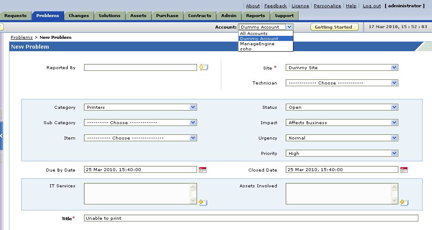The image size is (432, 230).
Task: Switch to the Changes tab
Action: (x=79, y=16)
